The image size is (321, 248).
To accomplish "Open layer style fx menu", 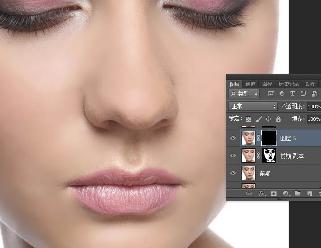I will point(262,194).
